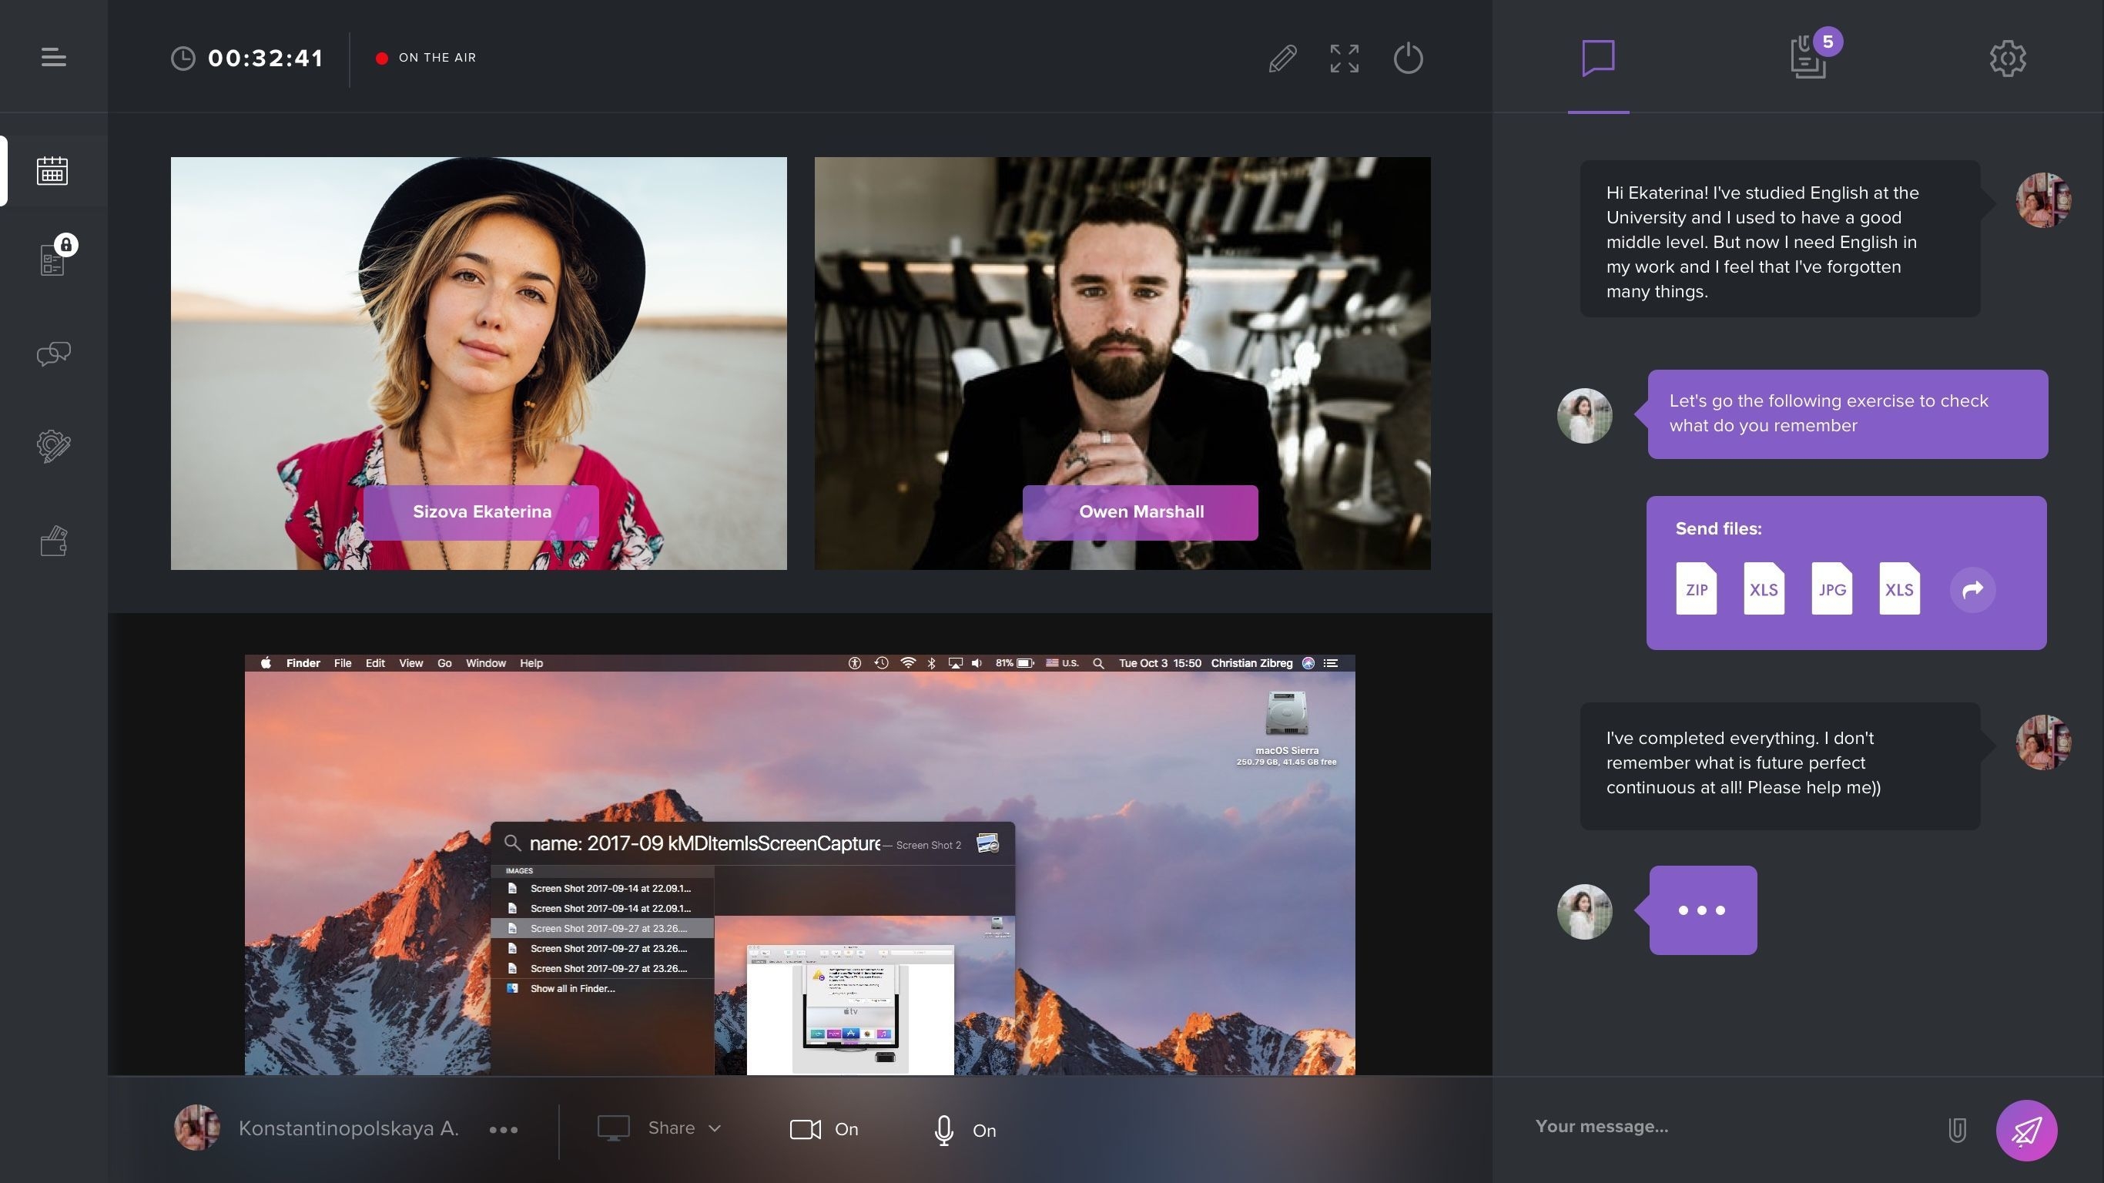Open conversations from the sidebar
Viewport: 2104px width, 1183px height.
(54, 354)
